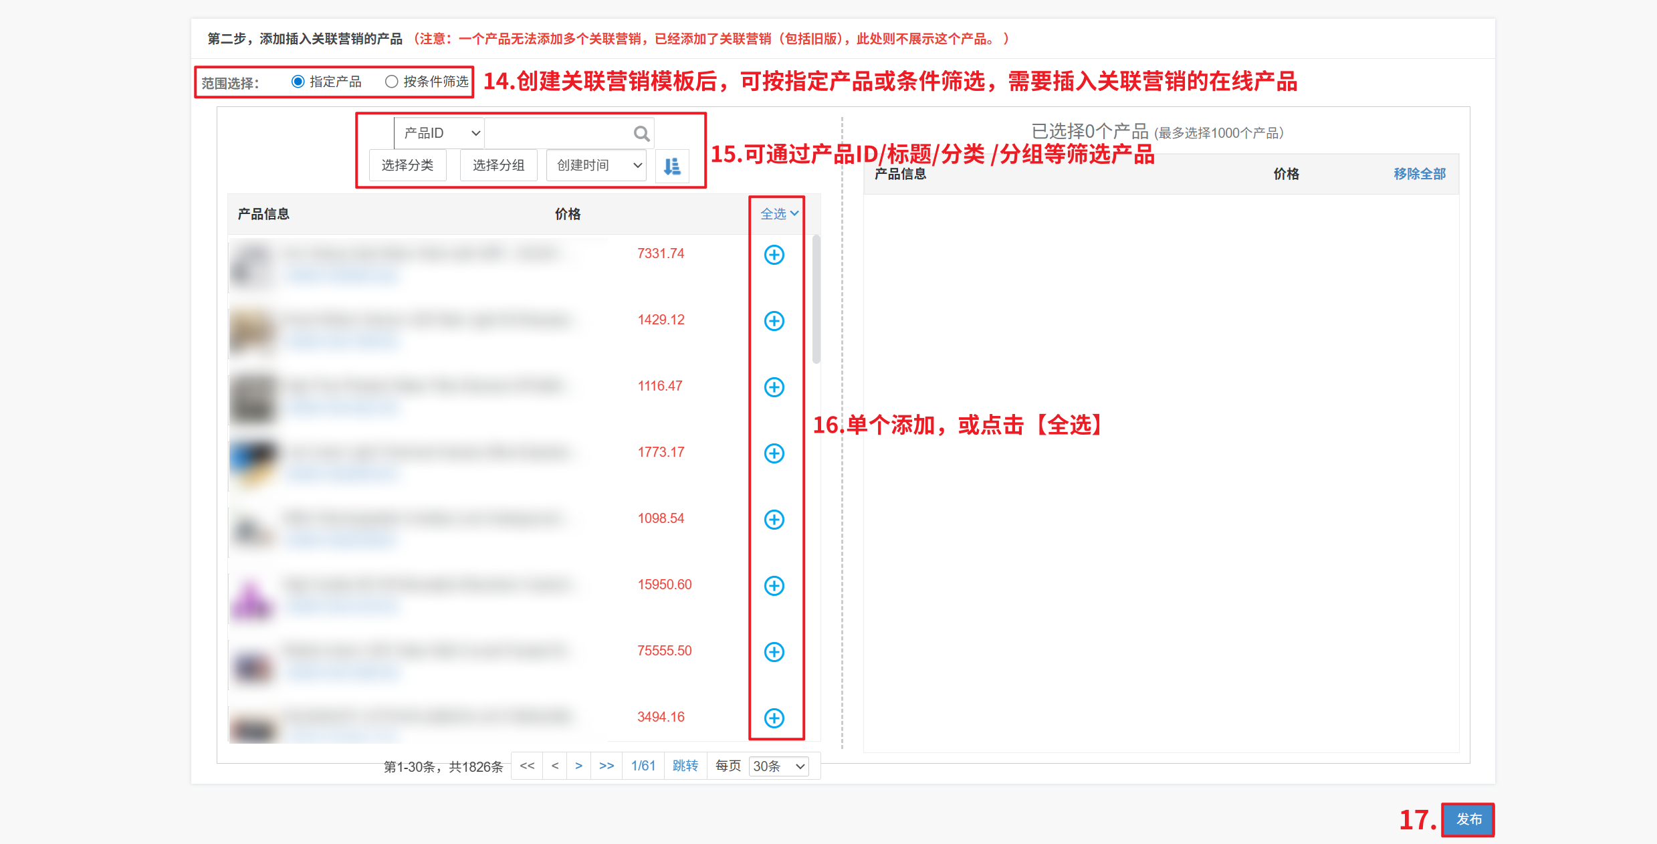
Task: Add the product priced 15950.60
Action: 774,586
